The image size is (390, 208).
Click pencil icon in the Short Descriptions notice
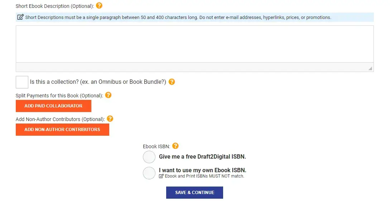pos(20,17)
